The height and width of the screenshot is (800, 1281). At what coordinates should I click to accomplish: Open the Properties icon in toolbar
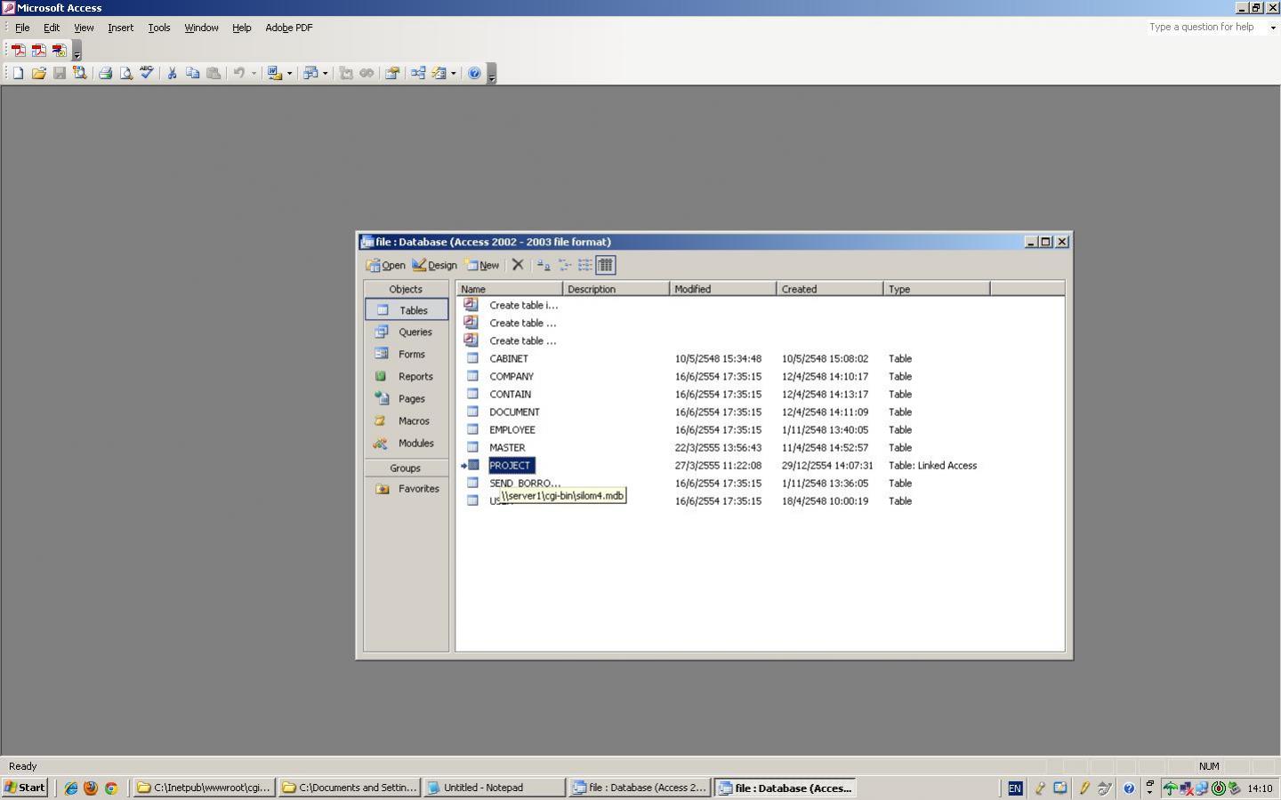pyautogui.click(x=391, y=74)
